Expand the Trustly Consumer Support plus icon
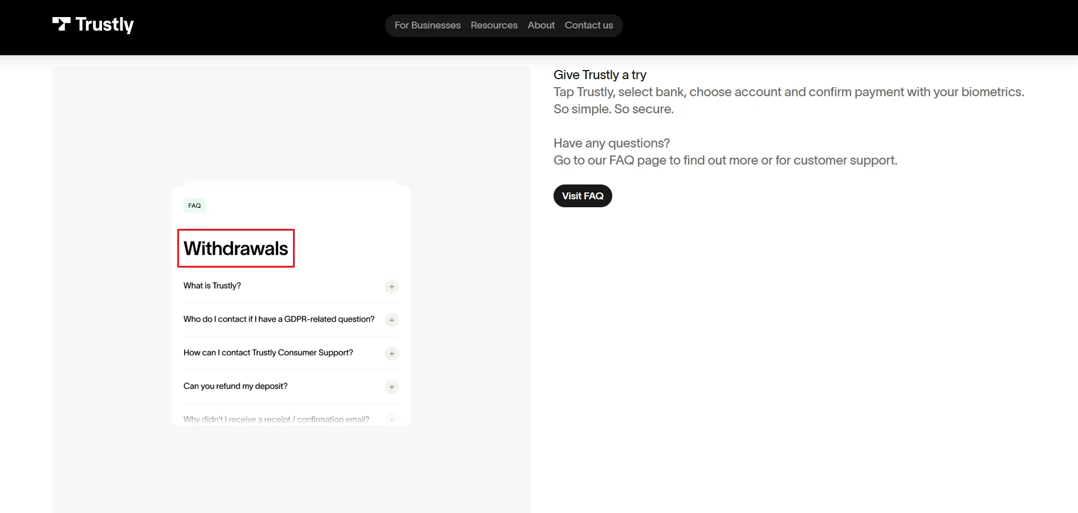1078x513 pixels. [x=392, y=354]
